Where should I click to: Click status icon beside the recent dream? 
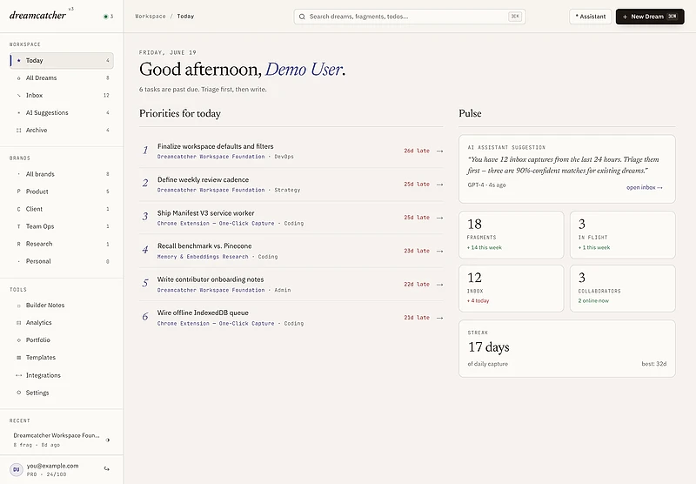[x=107, y=440]
